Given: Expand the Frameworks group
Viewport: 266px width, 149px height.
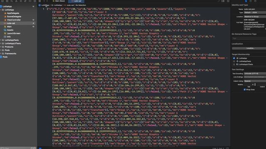Looking at the screenshot, I should [x=1, y=53].
